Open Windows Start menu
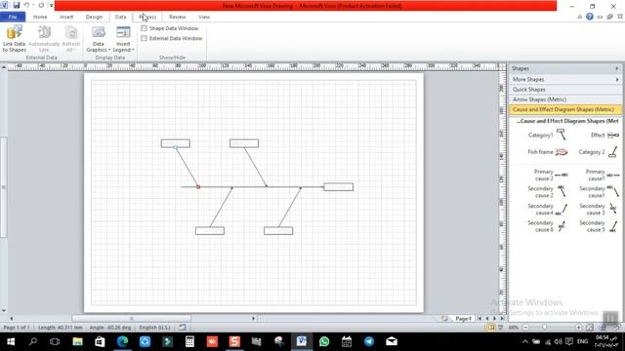 [11, 341]
